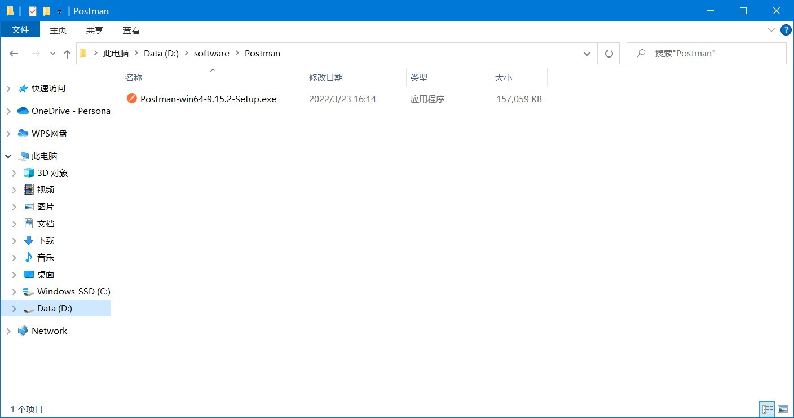This screenshot has height=418, width=794.
Task: Collapse the 此电脑 tree node
Action: (x=8, y=156)
